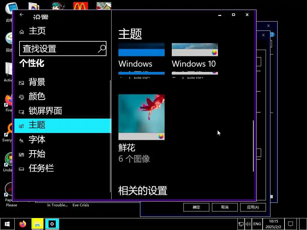Screen dimensions: 307x230
Task: Select the Windows 10 theme thumbnail
Action: pos(195,50)
